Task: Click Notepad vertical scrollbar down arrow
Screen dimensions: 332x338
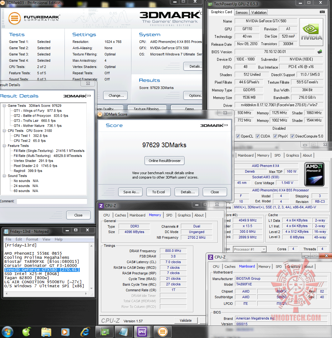Action: click(x=91, y=289)
